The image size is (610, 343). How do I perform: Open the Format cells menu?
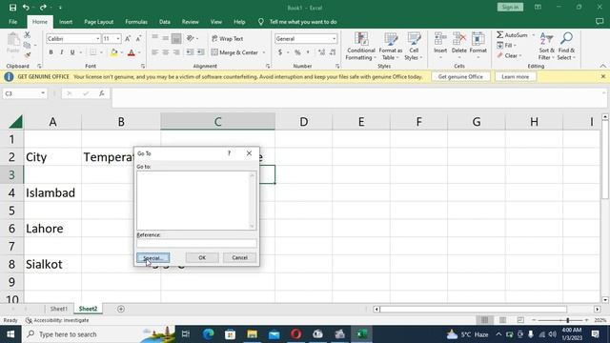point(478,46)
